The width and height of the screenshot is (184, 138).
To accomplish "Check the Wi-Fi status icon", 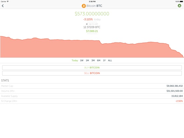I will pyautogui.click(x=8, y=1).
